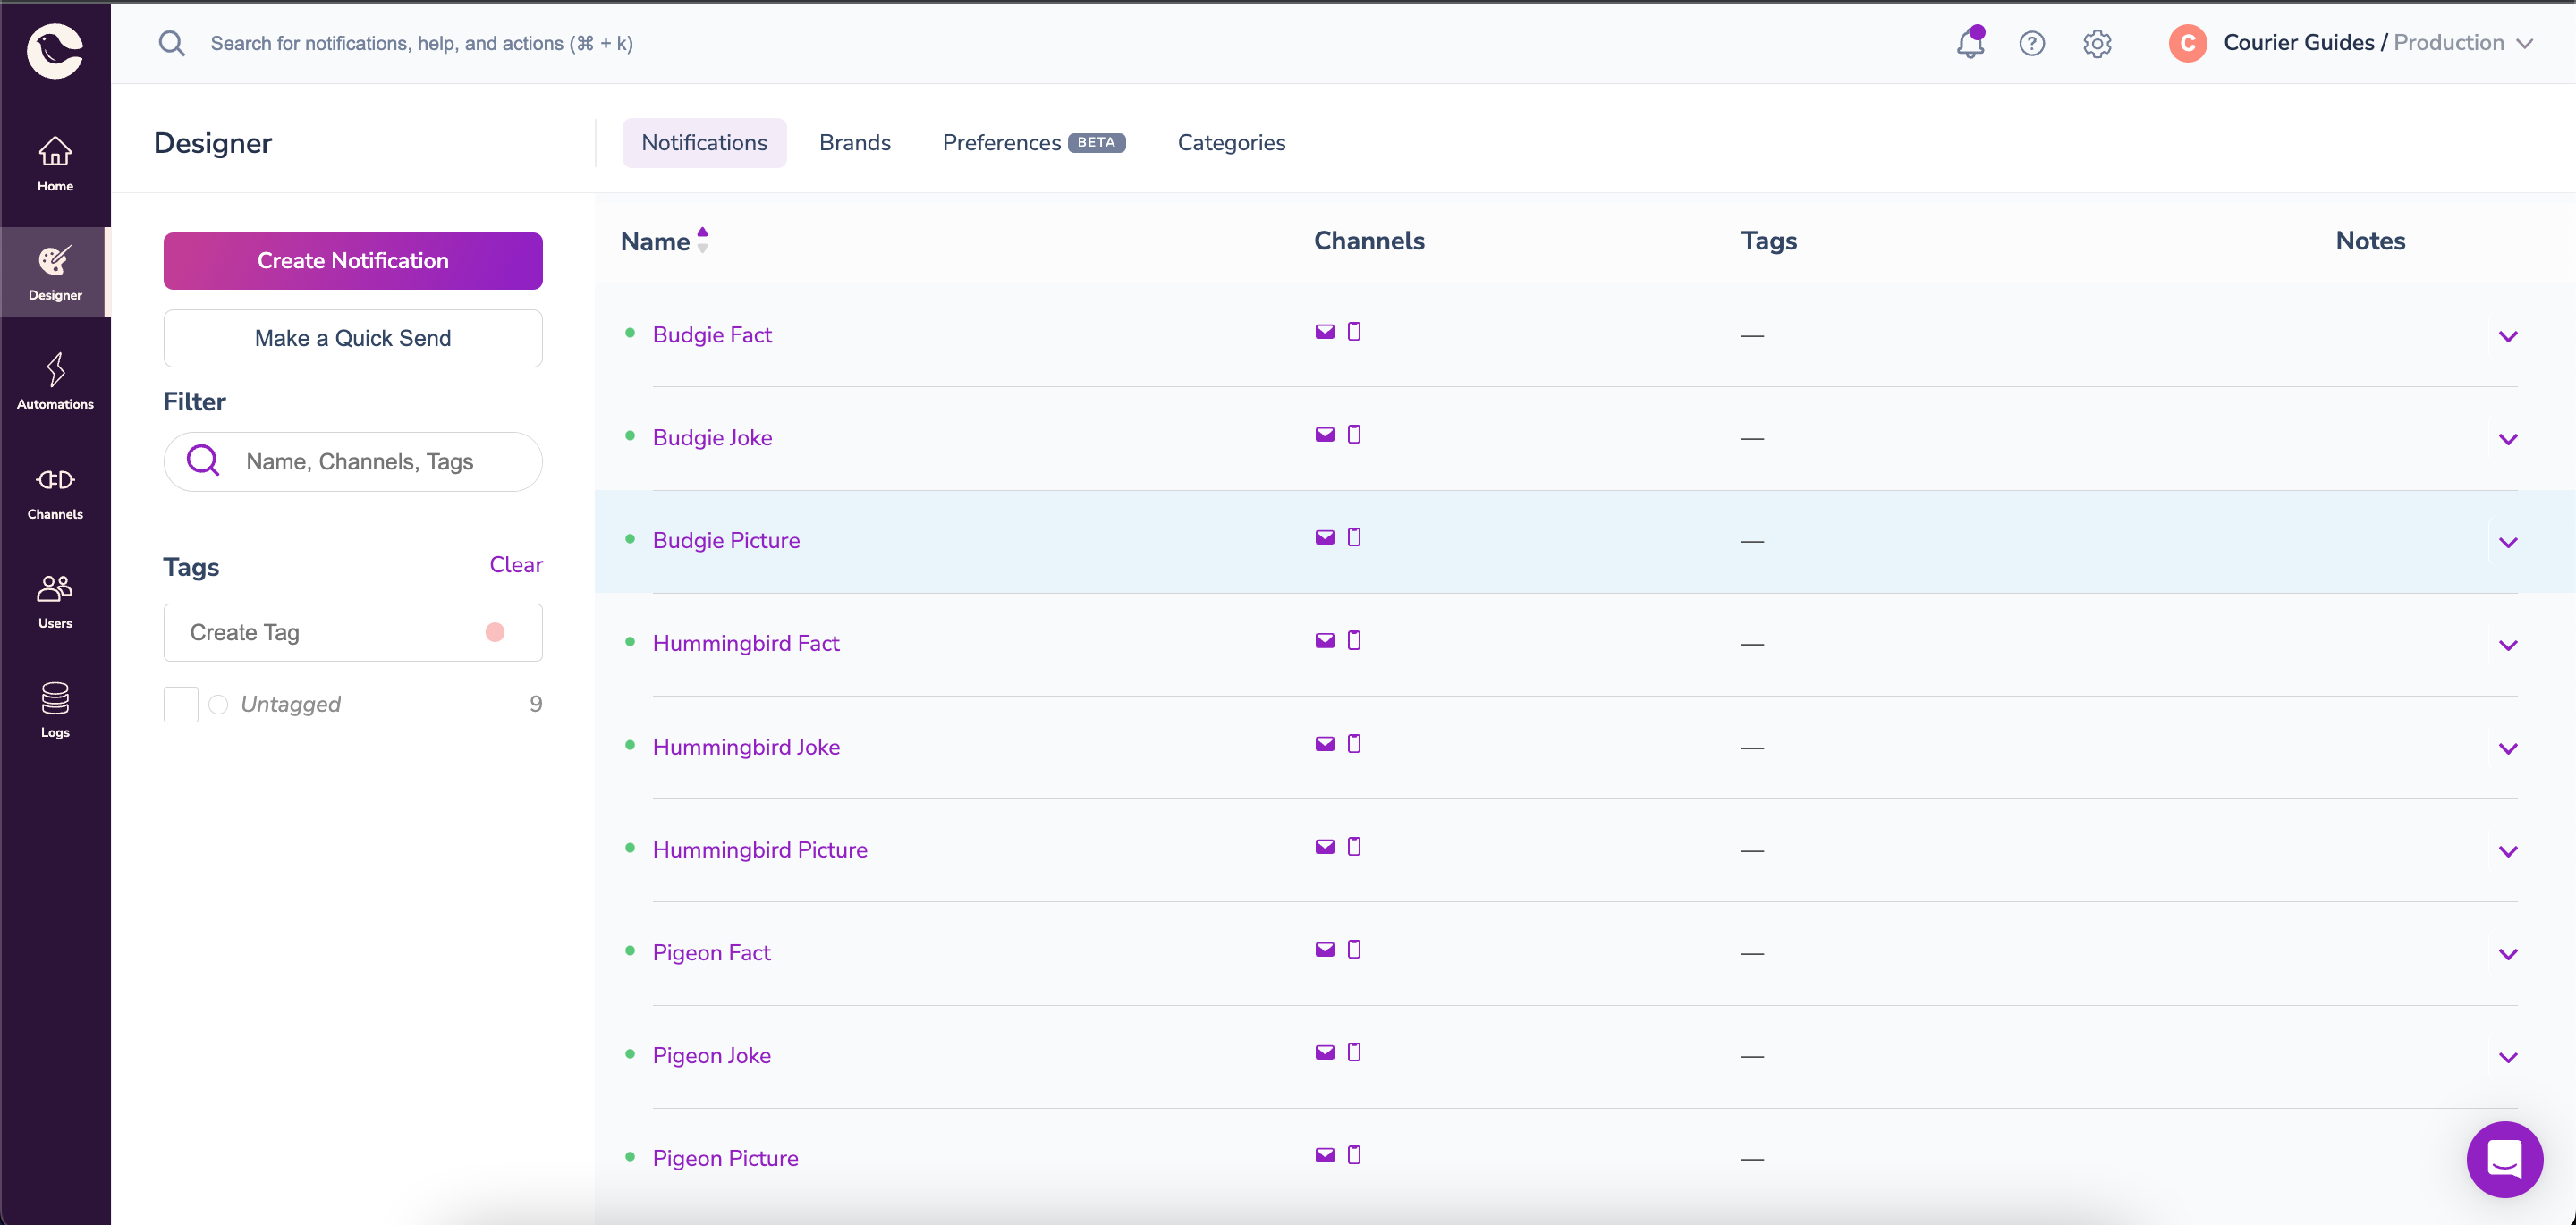Screen dimensions: 2576x1225
Task: Expand the Hummingbird Joke row chevron
Action: click(2508, 748)
